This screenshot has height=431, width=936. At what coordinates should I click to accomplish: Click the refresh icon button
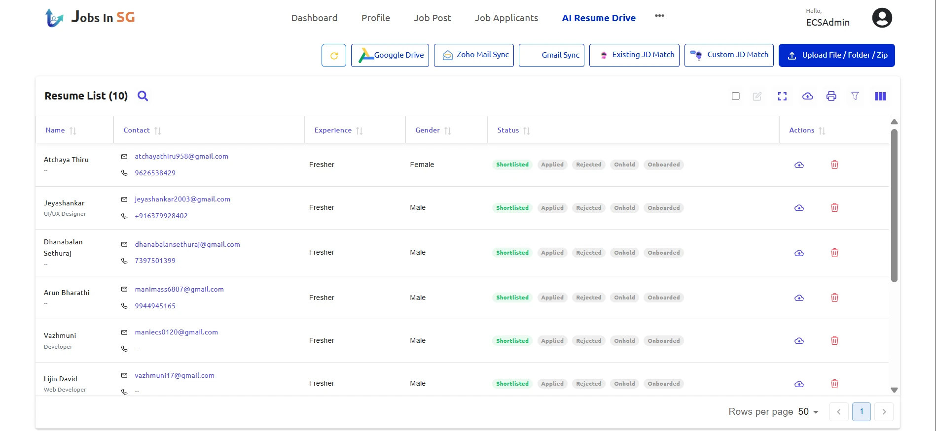point(334,56)
